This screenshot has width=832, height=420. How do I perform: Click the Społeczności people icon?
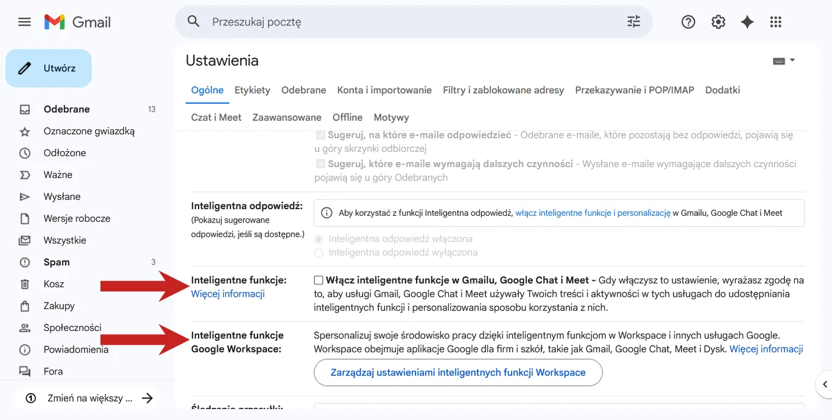point(25,328)
